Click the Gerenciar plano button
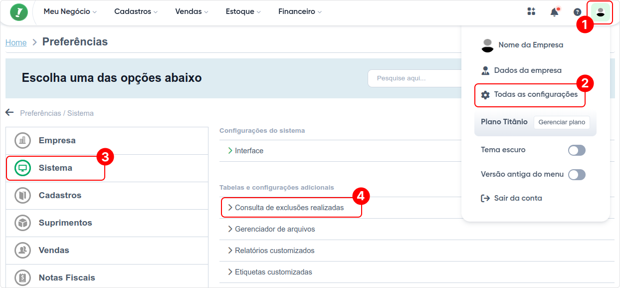 pyautogui.click(x=562, y=122)
